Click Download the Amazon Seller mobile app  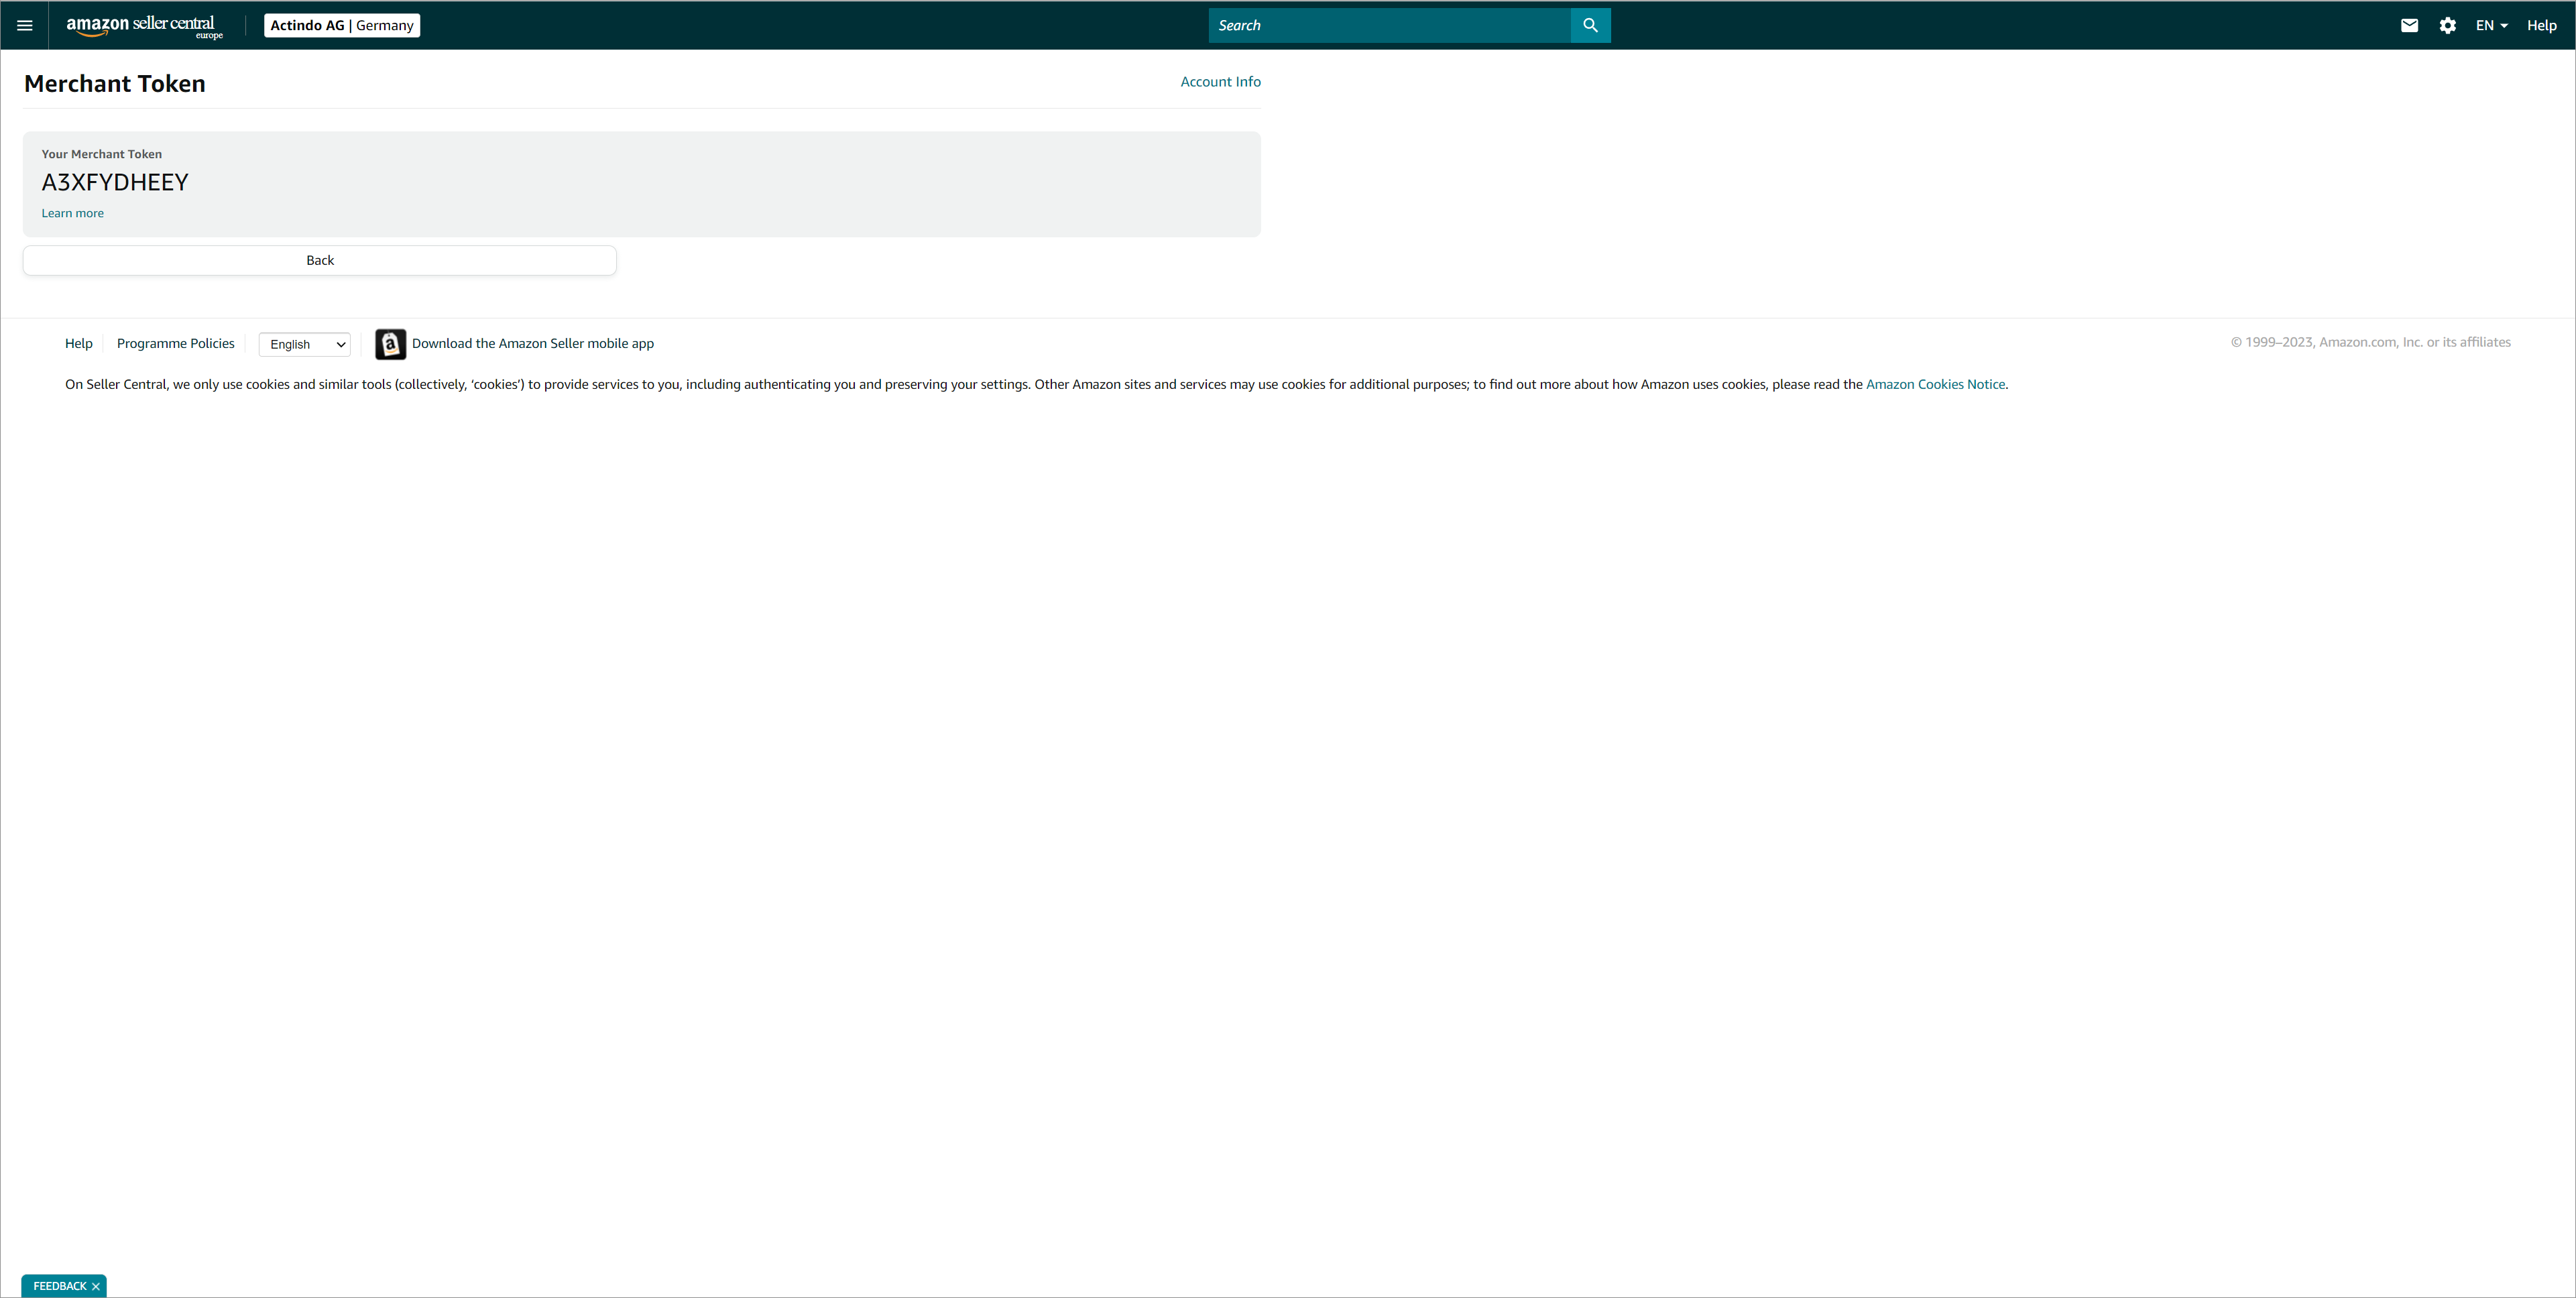point(533,343)
